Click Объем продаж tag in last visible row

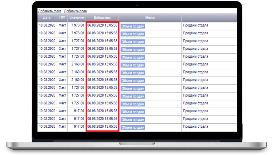pos(133,127)
